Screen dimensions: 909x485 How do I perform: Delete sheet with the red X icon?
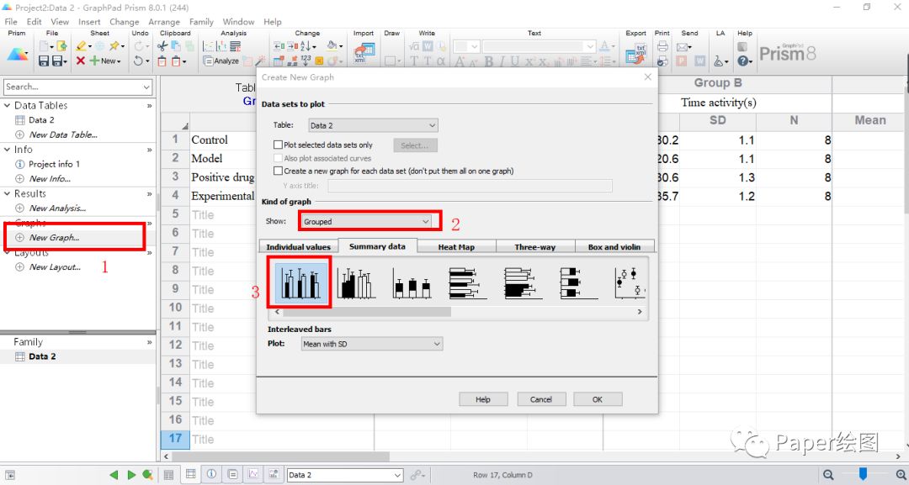coord(81,61)
